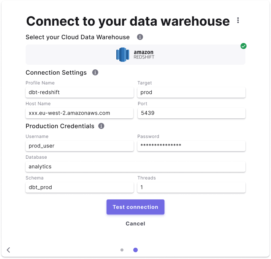This screenshot has height=259, width=271.
Task: Select the second step page dot
Action: pyautogui.click(x=135, y=250)
